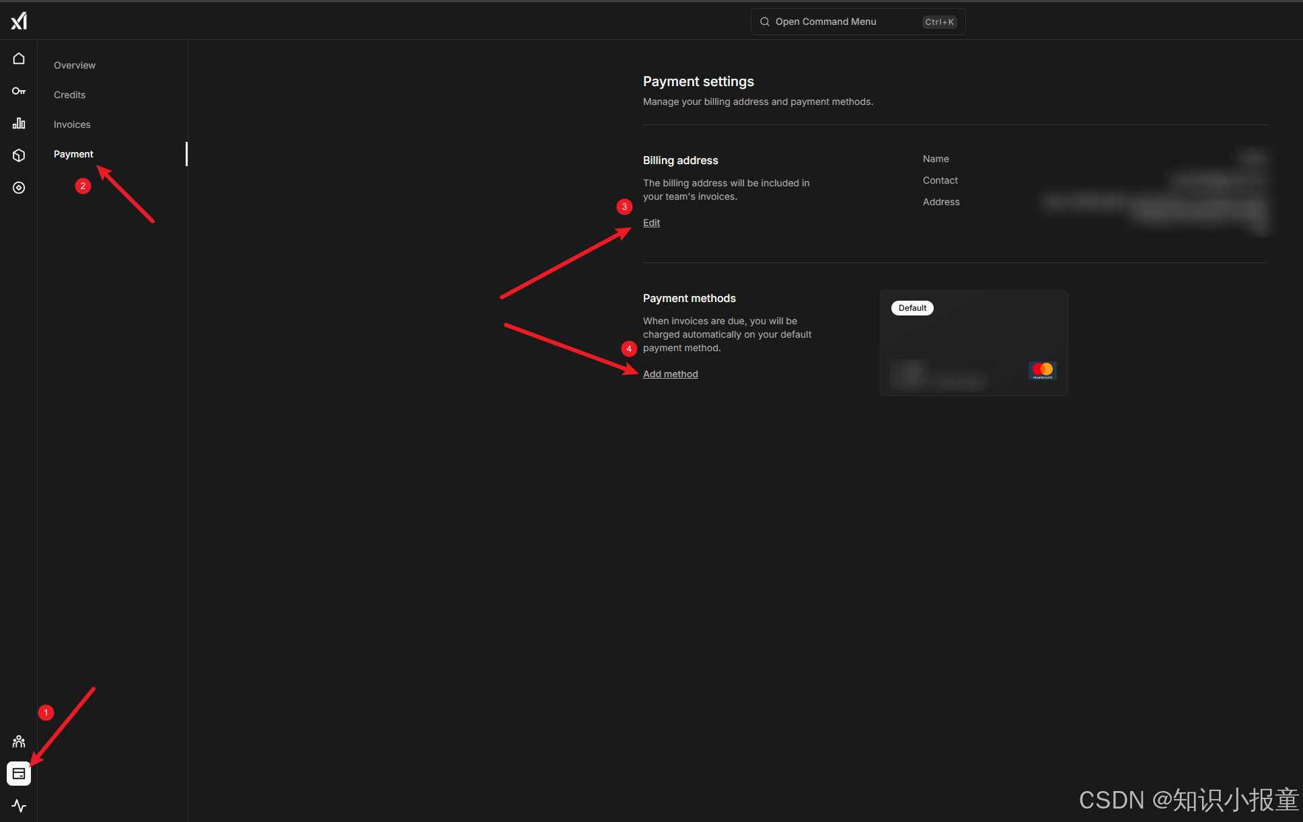The height and width of the screenshot is (822, 1303).
Task: Open the API keys key icon
Action: (x=19, y=91)
